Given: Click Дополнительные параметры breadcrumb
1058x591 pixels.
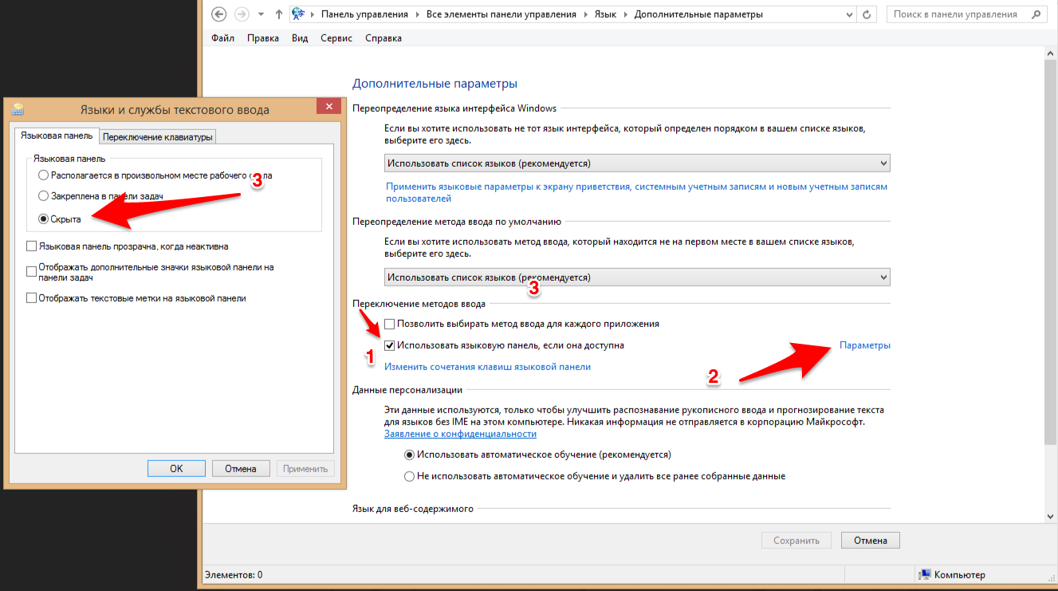Looking at the screenshot, I should pos(698,14).
